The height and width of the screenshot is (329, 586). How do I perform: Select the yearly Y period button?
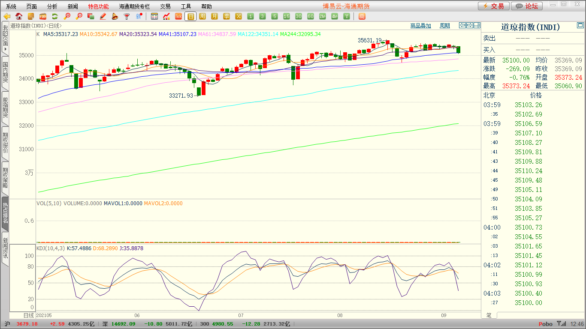(347, 16)
